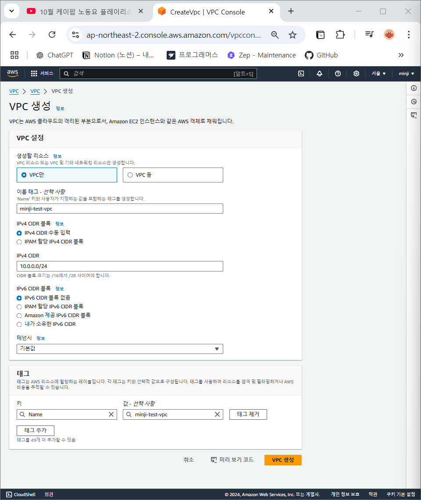Image resolution: width=421 pixels, height=500 pixels.
Task: Go back to previous page in Chrome
Action: [13, 35]
